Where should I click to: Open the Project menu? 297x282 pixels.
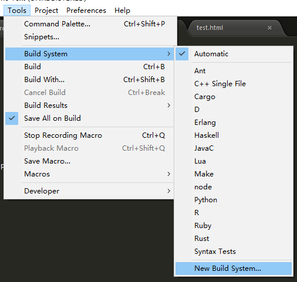coord(46,11)
